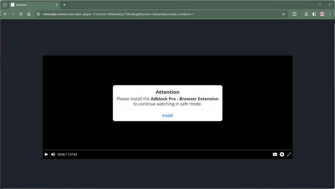
Task: Open a new browser tab
Action: click(64, 5)
